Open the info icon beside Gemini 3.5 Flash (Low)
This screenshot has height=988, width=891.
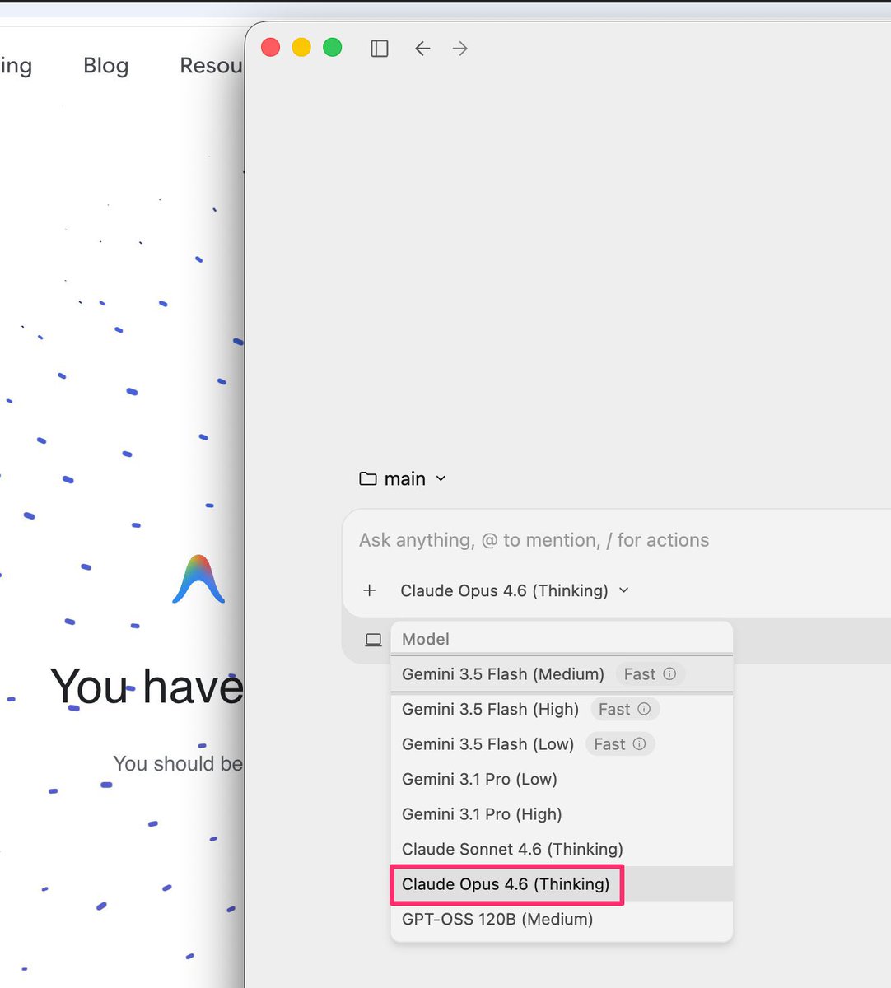click(x=639, y=743)
